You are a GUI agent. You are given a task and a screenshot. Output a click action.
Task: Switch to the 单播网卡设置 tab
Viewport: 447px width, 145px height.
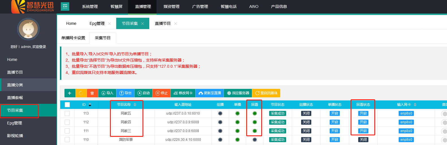point(73,38)
